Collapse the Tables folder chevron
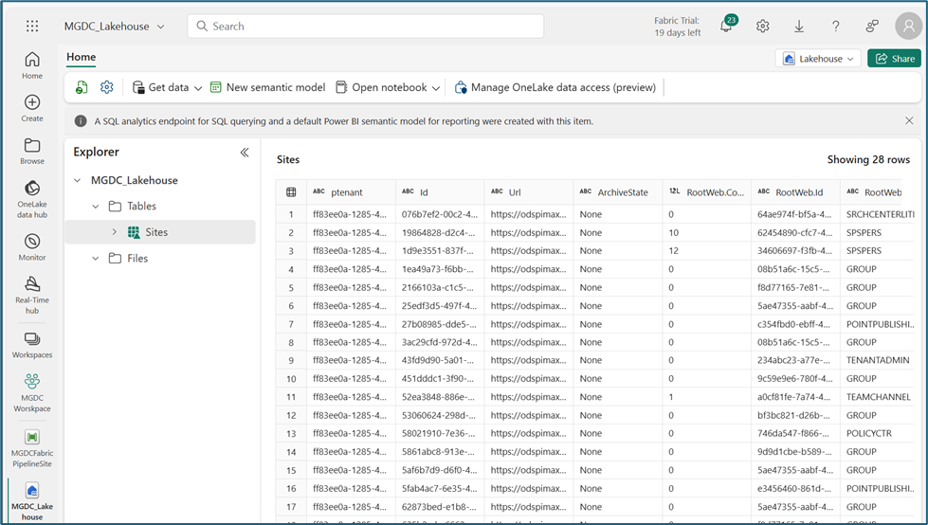Screen dimensions: 928x525 pos(96,207)
